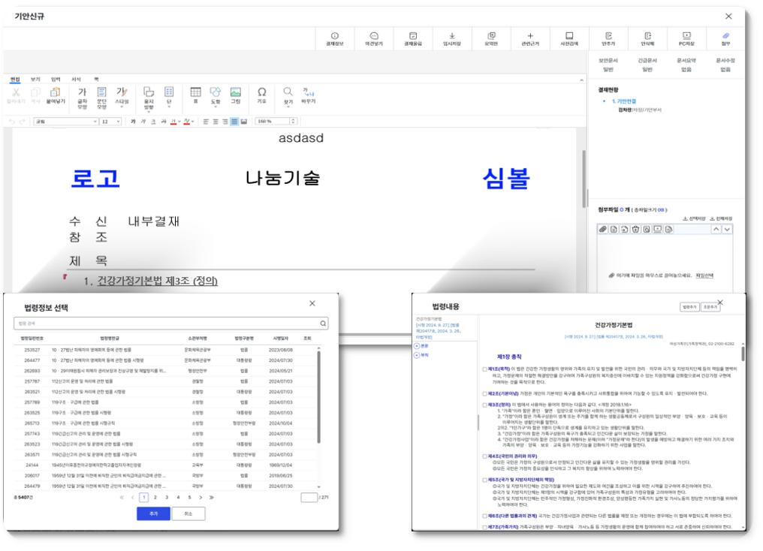Open 사전검색 from the top toolbar
The width and height of the screenshot is (763, 551).
click(x=569, y=36)
